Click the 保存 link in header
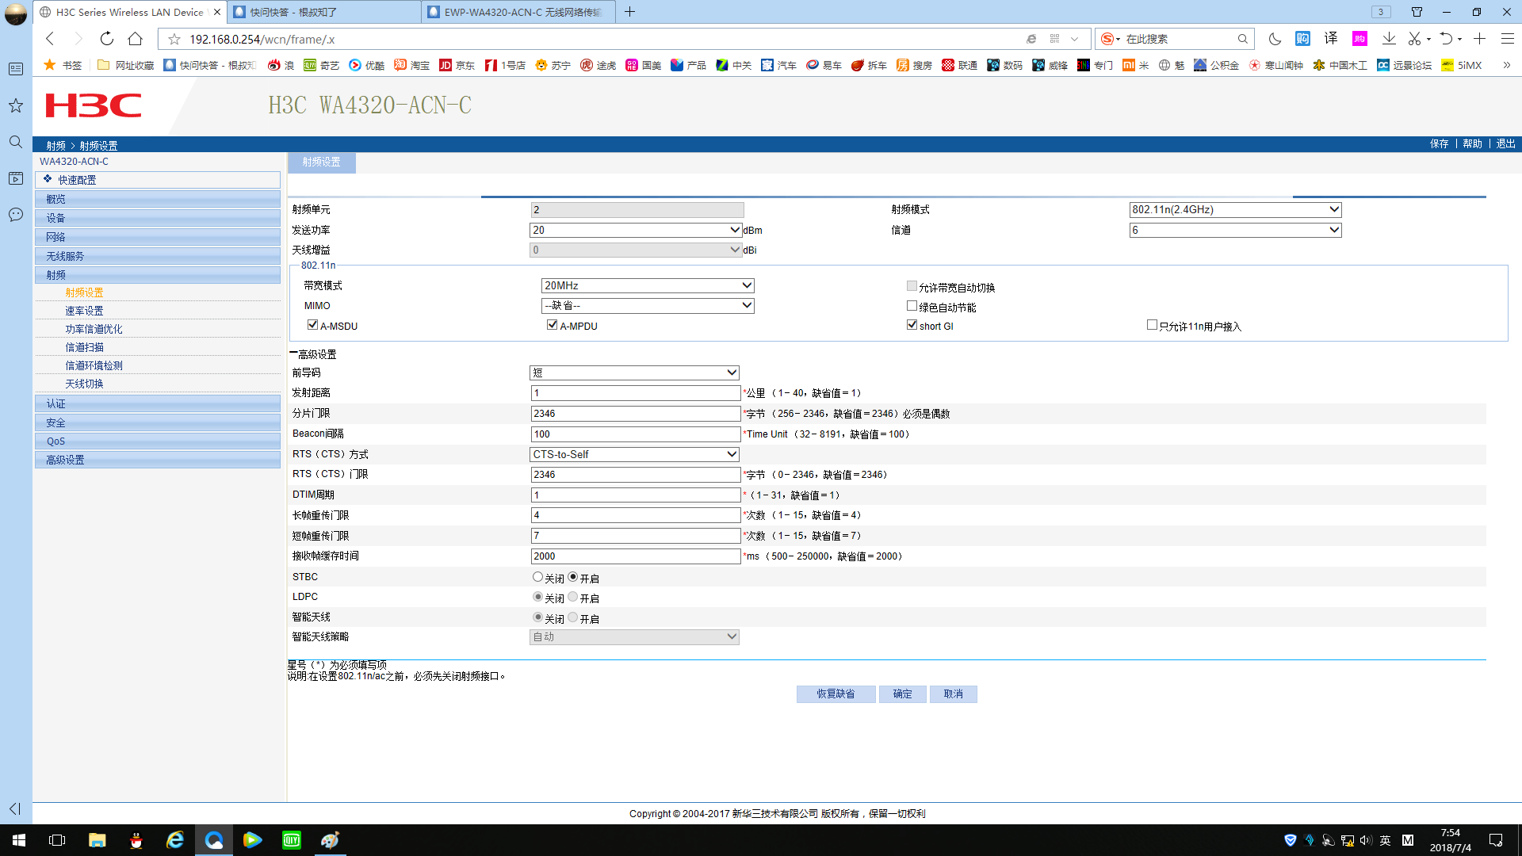The height and width of the screenshot is (856, 1522). [1439, 143]
